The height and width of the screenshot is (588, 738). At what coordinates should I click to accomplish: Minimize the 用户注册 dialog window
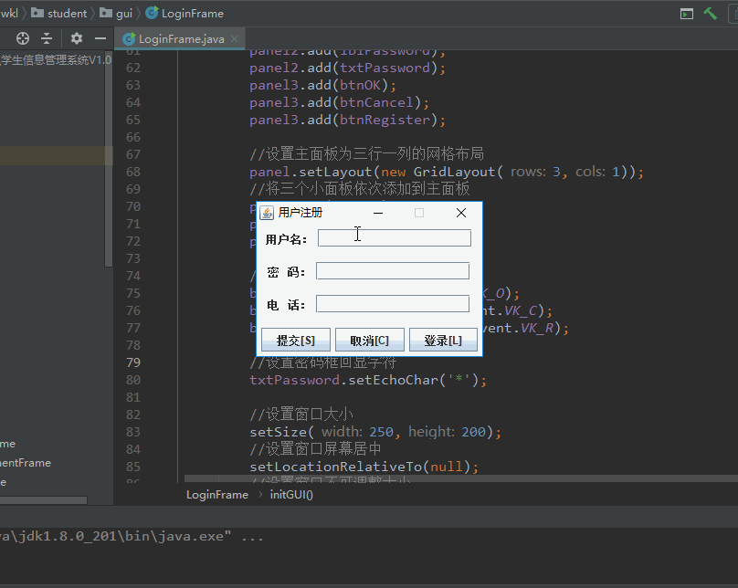click(378, 213)
